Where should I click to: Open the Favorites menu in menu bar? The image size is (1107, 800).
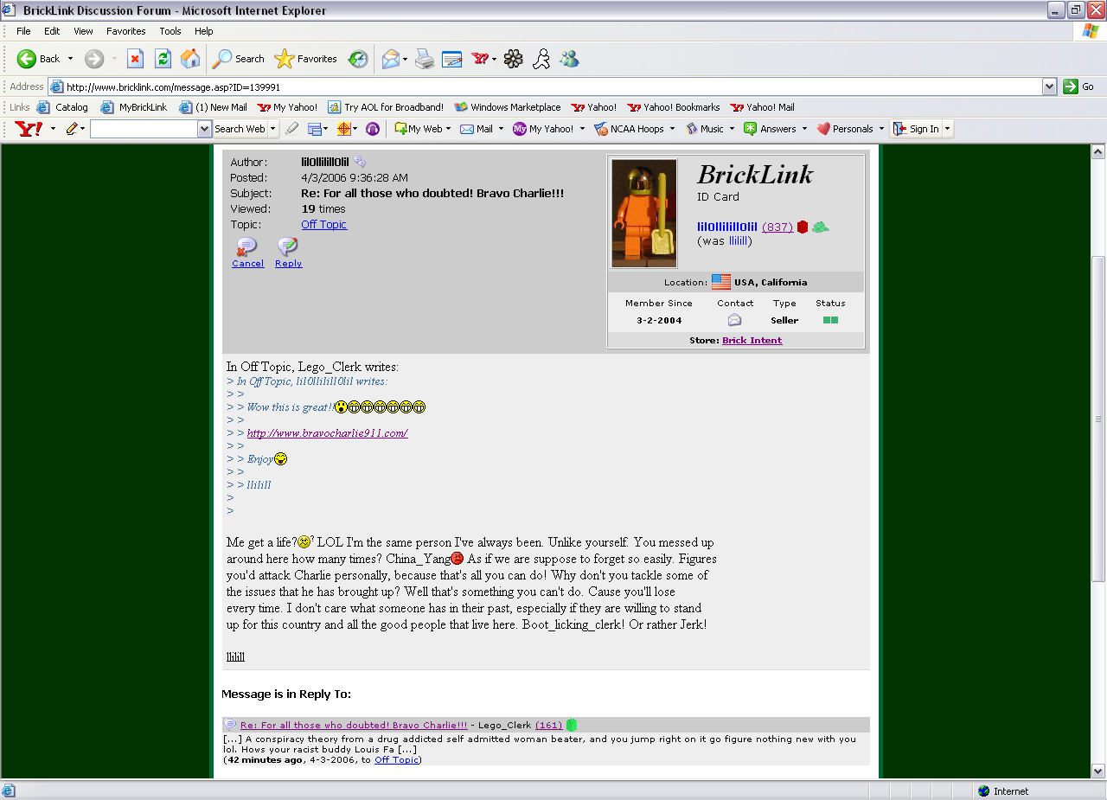(x=126, y=31)
